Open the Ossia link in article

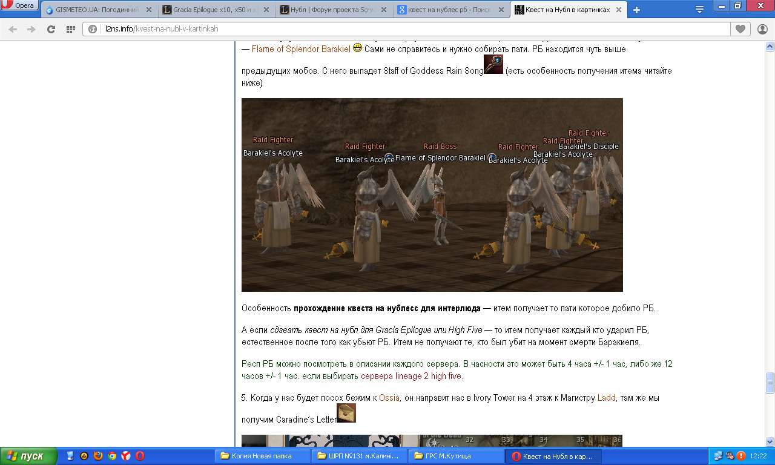click(x=389, y=398)
